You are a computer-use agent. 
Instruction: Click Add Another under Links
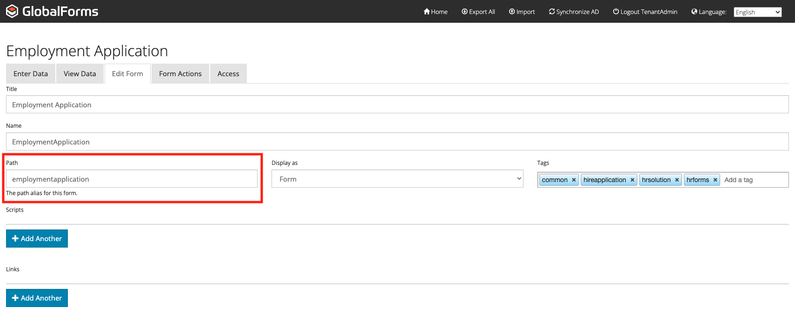[37, 298]
